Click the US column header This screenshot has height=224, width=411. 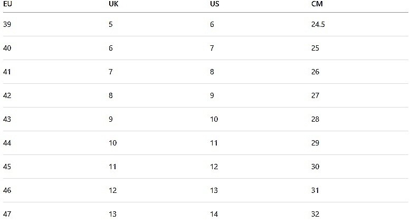tap(215, 4)
